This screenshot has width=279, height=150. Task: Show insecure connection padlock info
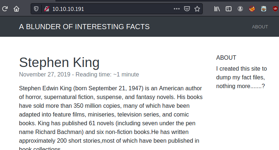(x=46, y=9)
